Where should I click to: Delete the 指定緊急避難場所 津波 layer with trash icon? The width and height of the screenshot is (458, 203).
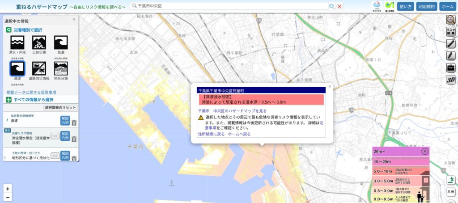(x=74, y=123)
